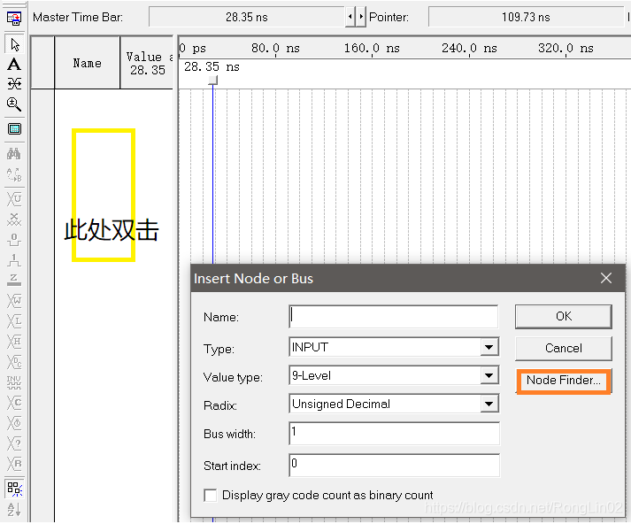Select the Text tool (A icon)
Viewport: 631px width, 524px height.
point(14,65)
